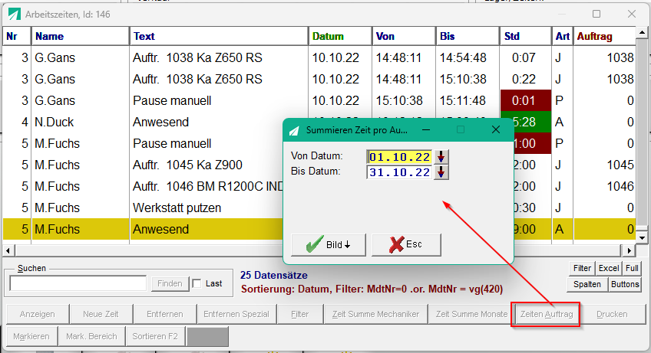Click the blank gray button beside Sortieren F2
Image resolution: width=651 pixels, height=353 pixels.
[x=207, y=336]
